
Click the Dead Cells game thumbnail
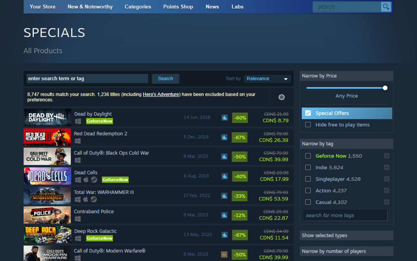coord(47,176)
